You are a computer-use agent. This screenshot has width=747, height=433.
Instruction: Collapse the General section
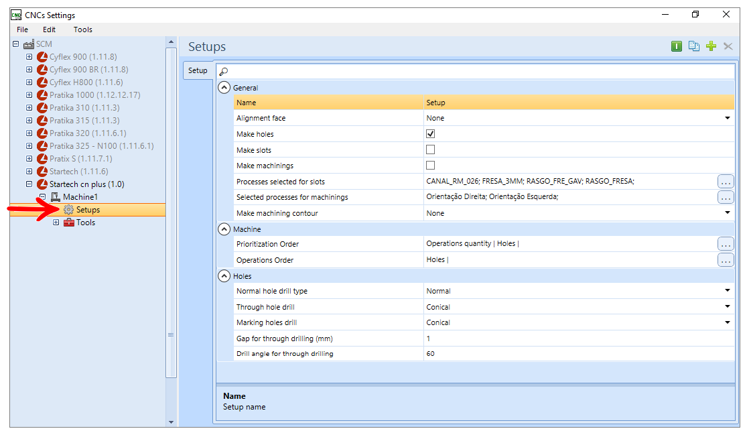pos(224,88)
